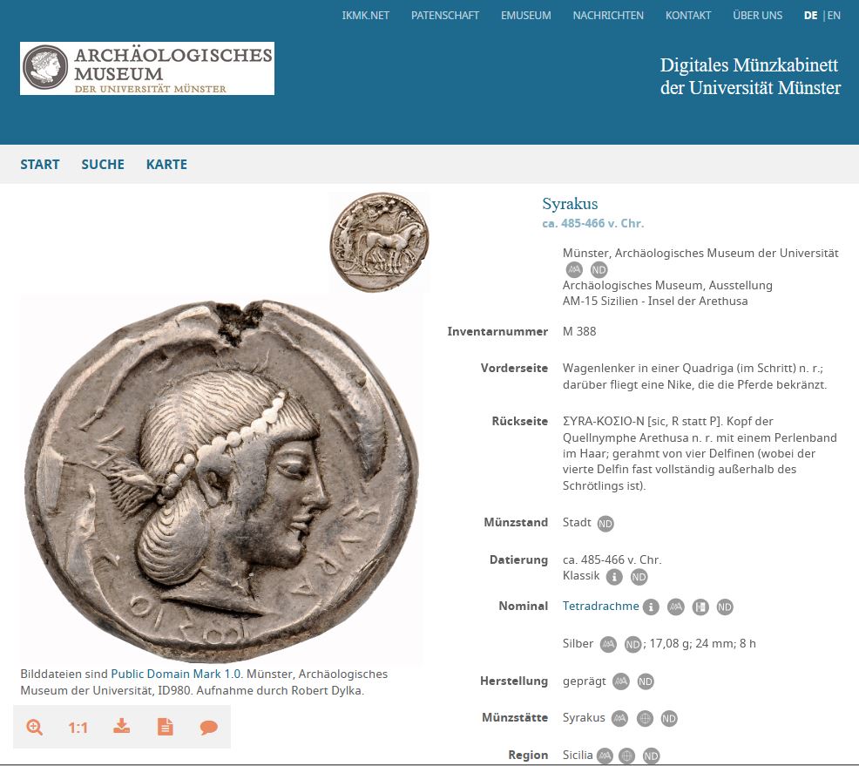Open EMUSEUM in the top menu

pos(526,16)
